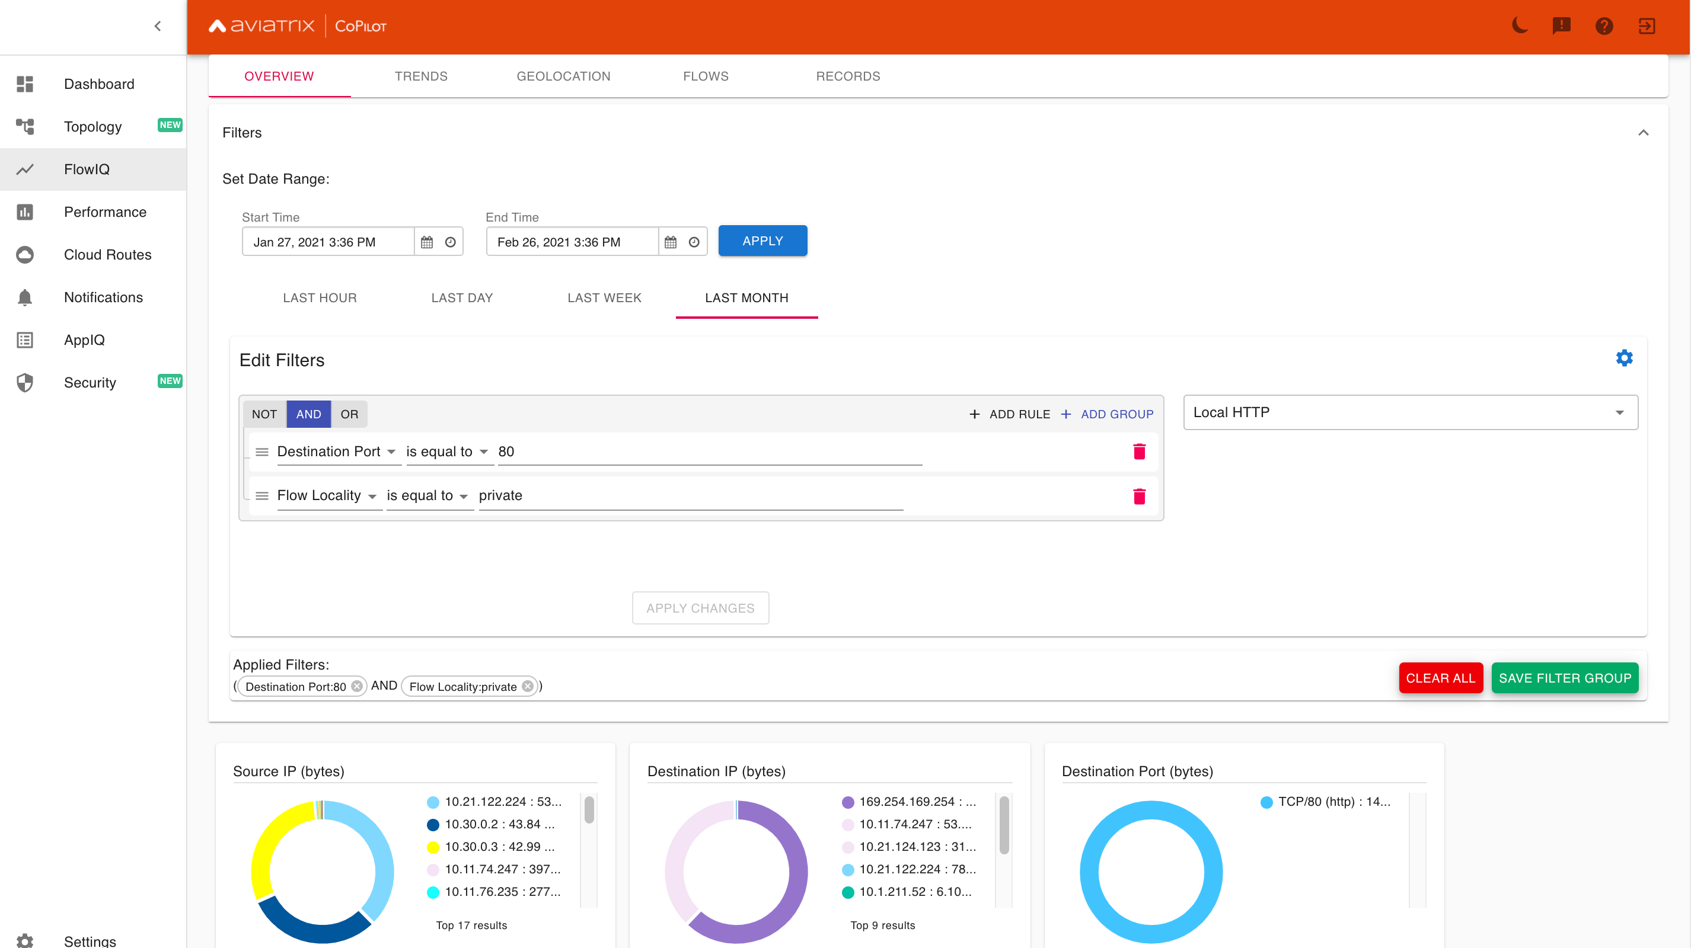This screenshot has width=1691, height=948.
Task: Open the Destination Port field dropdown
Action: 339,452
